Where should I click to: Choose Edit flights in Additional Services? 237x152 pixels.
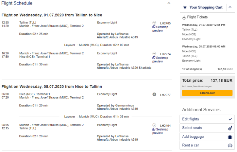click(x=207, y=119)
